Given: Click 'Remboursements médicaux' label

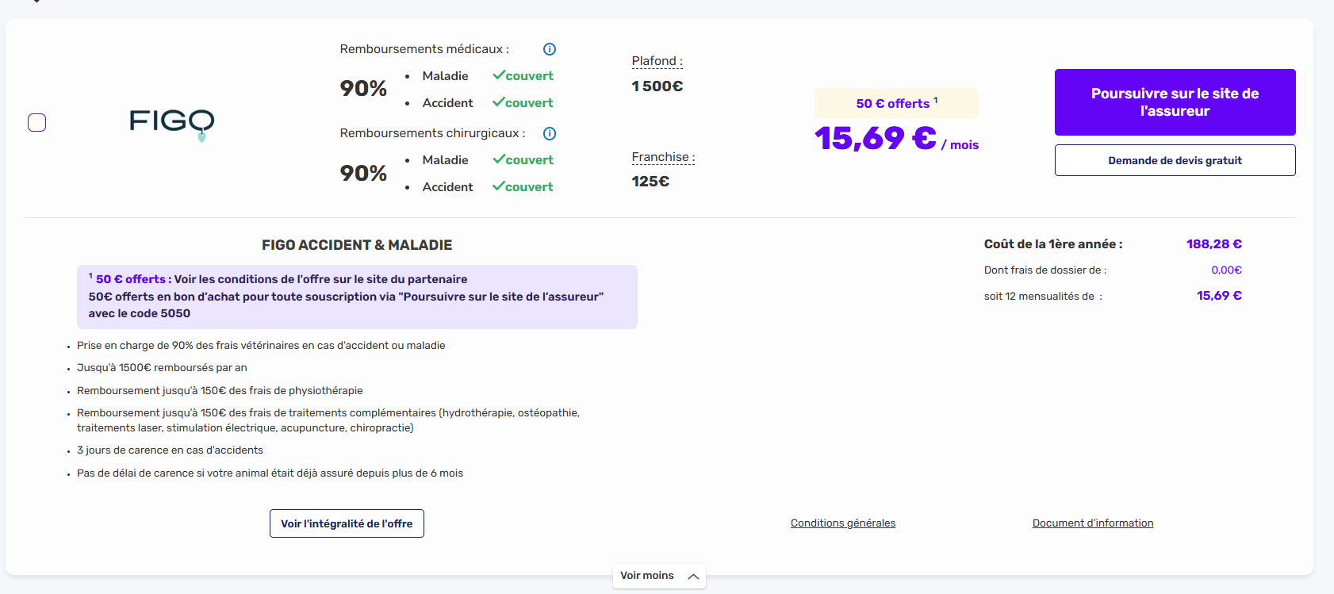Looking at the screenshot, I should 424,49.
